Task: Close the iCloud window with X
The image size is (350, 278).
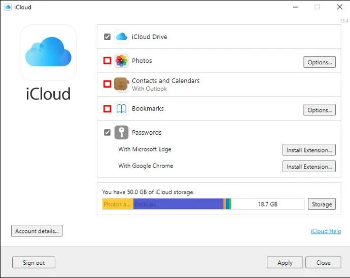Action: 339,7
